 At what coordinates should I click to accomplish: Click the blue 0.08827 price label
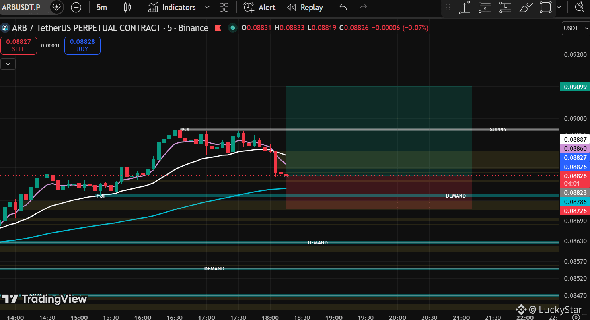click(574, 157)
